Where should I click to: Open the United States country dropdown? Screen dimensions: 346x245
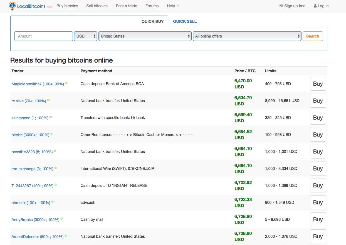[145, 36]
